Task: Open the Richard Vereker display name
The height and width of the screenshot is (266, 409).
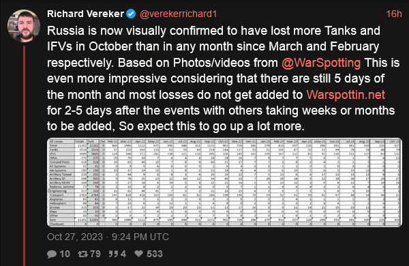Action: [85, 14]
